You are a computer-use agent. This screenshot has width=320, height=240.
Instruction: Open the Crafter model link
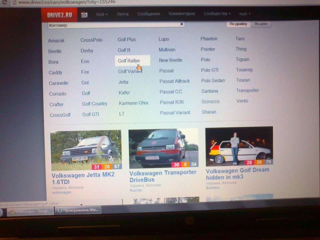point(56,104)
